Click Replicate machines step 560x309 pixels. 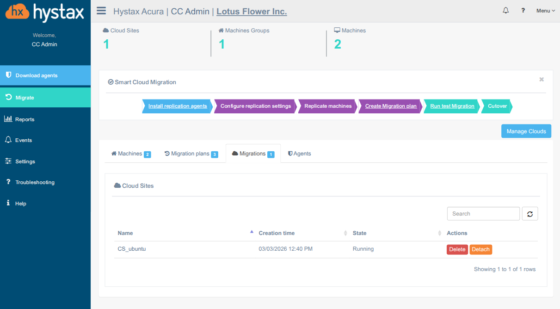coord(328,106)
